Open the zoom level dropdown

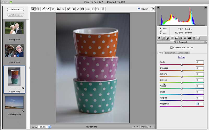49,127
